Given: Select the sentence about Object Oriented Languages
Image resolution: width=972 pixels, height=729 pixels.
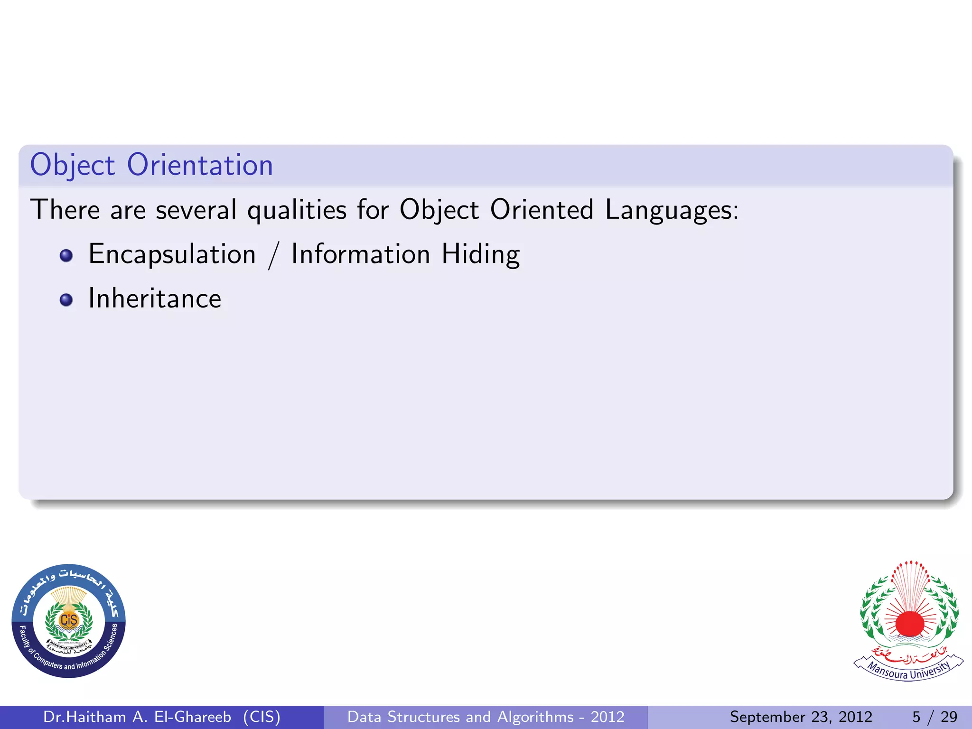Looking at the screenshot, I should coord(384,210).
